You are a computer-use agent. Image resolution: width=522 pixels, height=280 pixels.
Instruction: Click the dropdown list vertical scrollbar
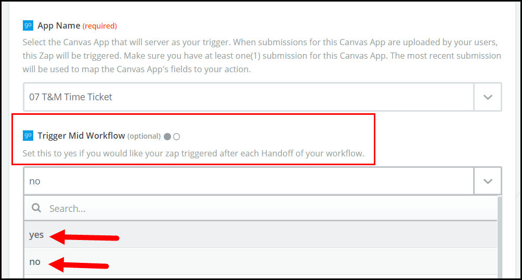coord(500,234)
